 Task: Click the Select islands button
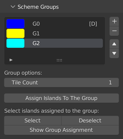point(33,120)
